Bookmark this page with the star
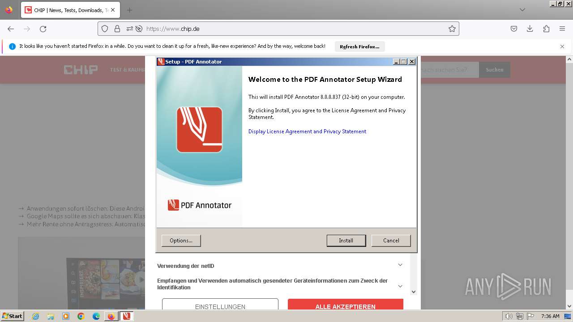This screenshot has height=322, width=573. point(452,29)
